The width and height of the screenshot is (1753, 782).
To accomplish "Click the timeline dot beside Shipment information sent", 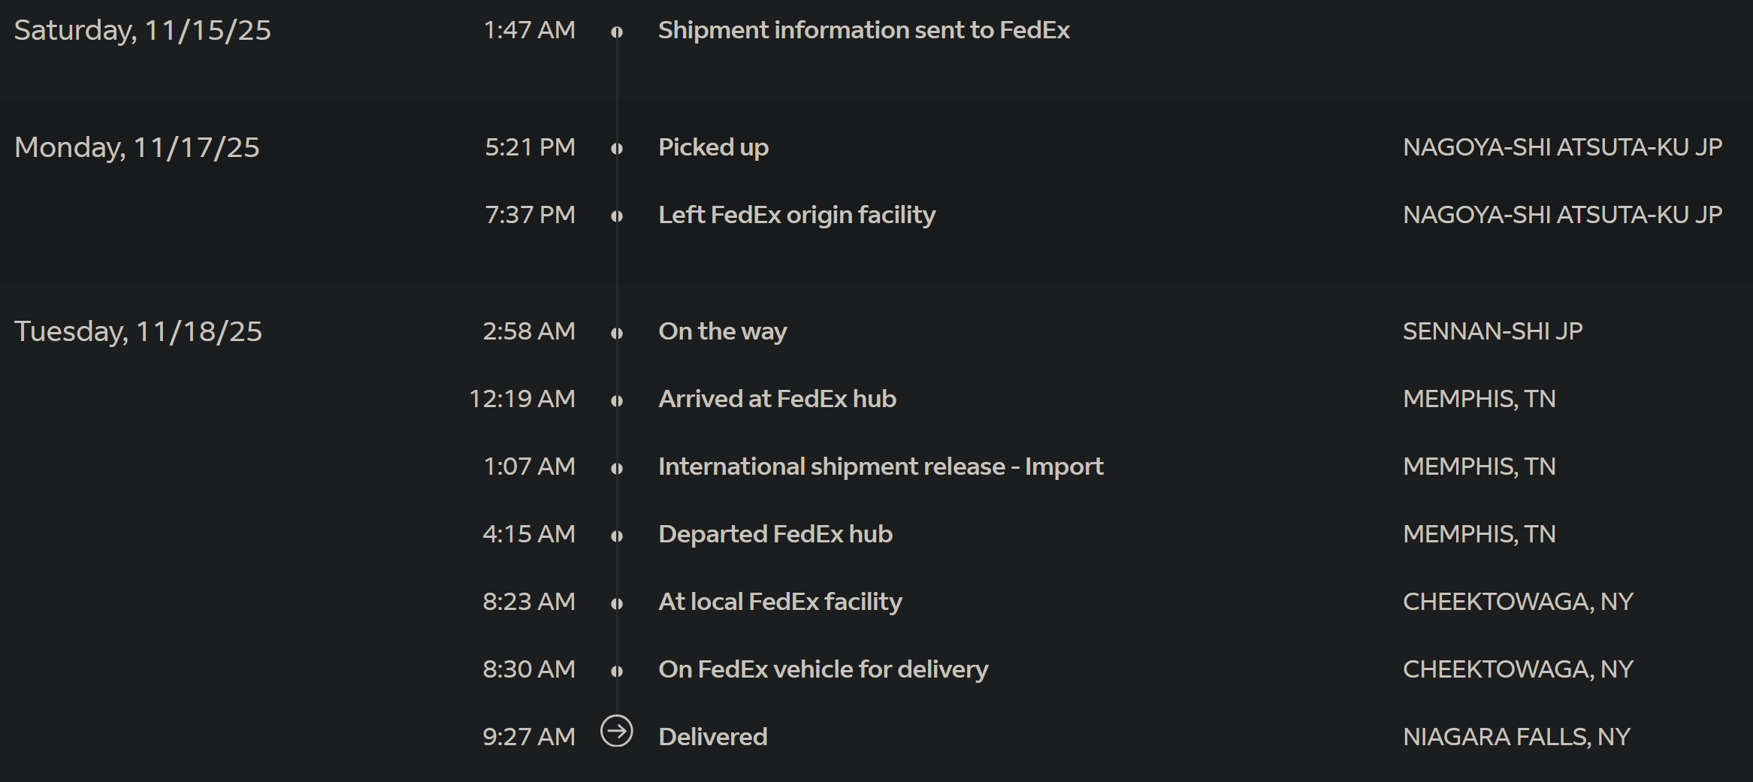I will coord(617,32).
